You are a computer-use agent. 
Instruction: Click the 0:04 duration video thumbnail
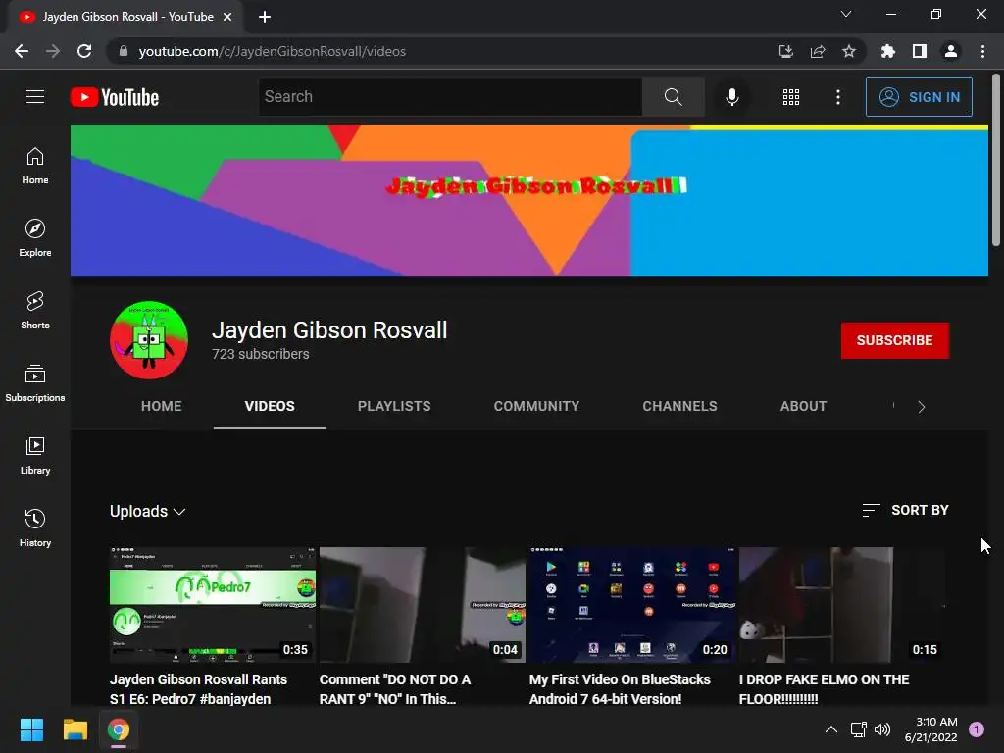[423, 604]
